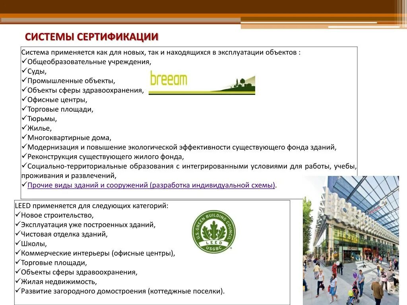This screenshot has width=407, height=305.
Task: Select the line "Школы,"
Action: click(34, 244)
